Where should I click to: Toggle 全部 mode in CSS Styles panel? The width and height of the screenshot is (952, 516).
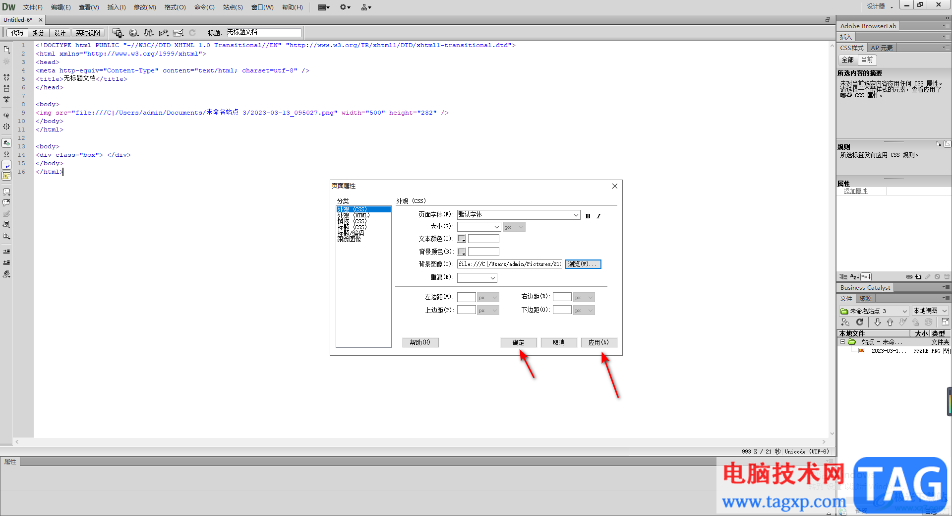[848, 60]
